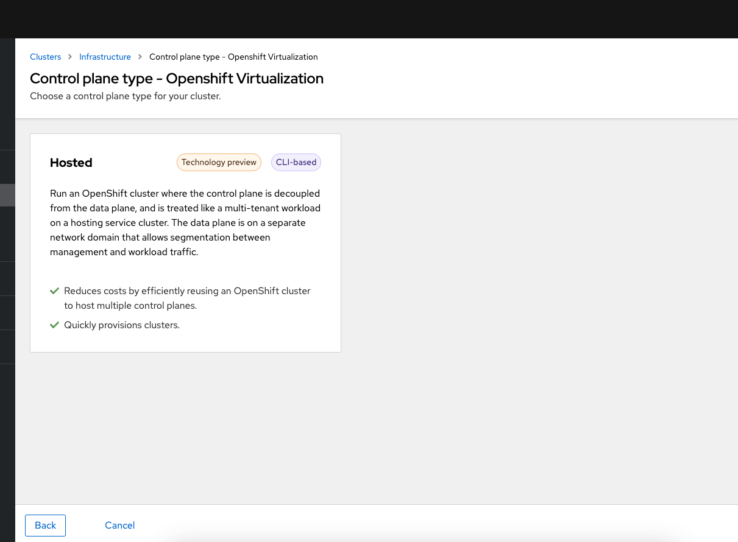Click the chevron after Clusters breadcrumb
738x542 pixels.
[70, 57]
